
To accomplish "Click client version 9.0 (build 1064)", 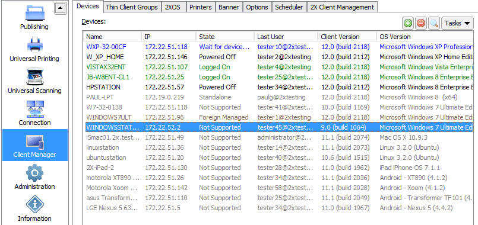I will coord(343,127).
